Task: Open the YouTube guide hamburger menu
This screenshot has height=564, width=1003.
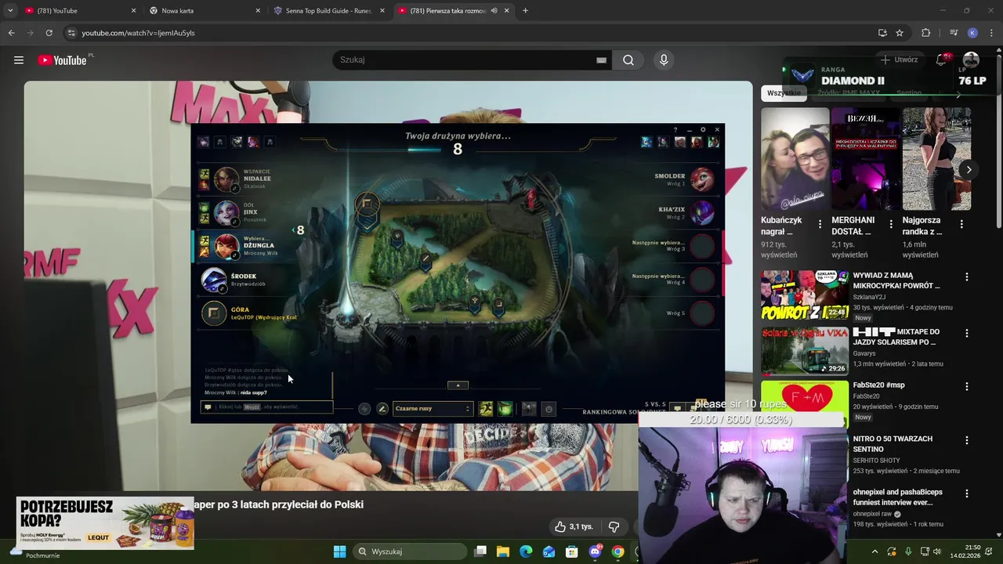Action: tap(19, 60)
